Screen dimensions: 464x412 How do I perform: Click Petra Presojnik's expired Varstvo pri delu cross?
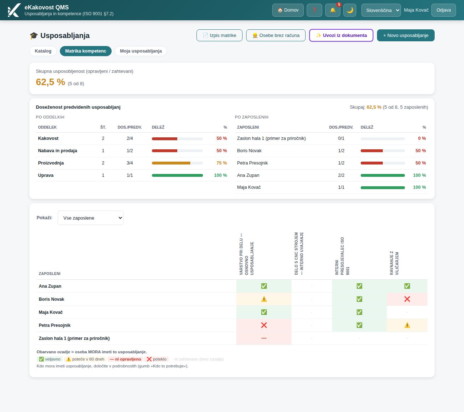pos(264,325)
